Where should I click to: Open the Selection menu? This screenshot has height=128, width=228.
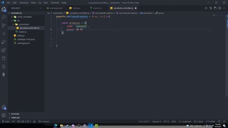24,2
